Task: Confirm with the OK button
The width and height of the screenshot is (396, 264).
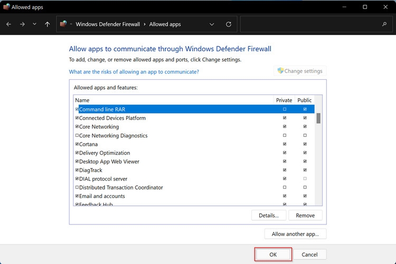Action: [273, 254]
